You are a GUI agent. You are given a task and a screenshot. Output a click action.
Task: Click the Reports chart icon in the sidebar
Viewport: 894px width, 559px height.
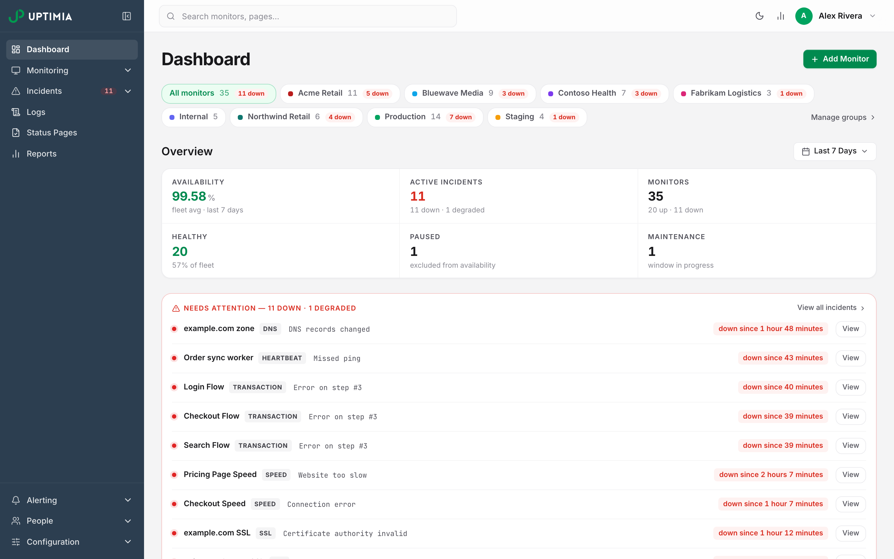coord(16,154)
